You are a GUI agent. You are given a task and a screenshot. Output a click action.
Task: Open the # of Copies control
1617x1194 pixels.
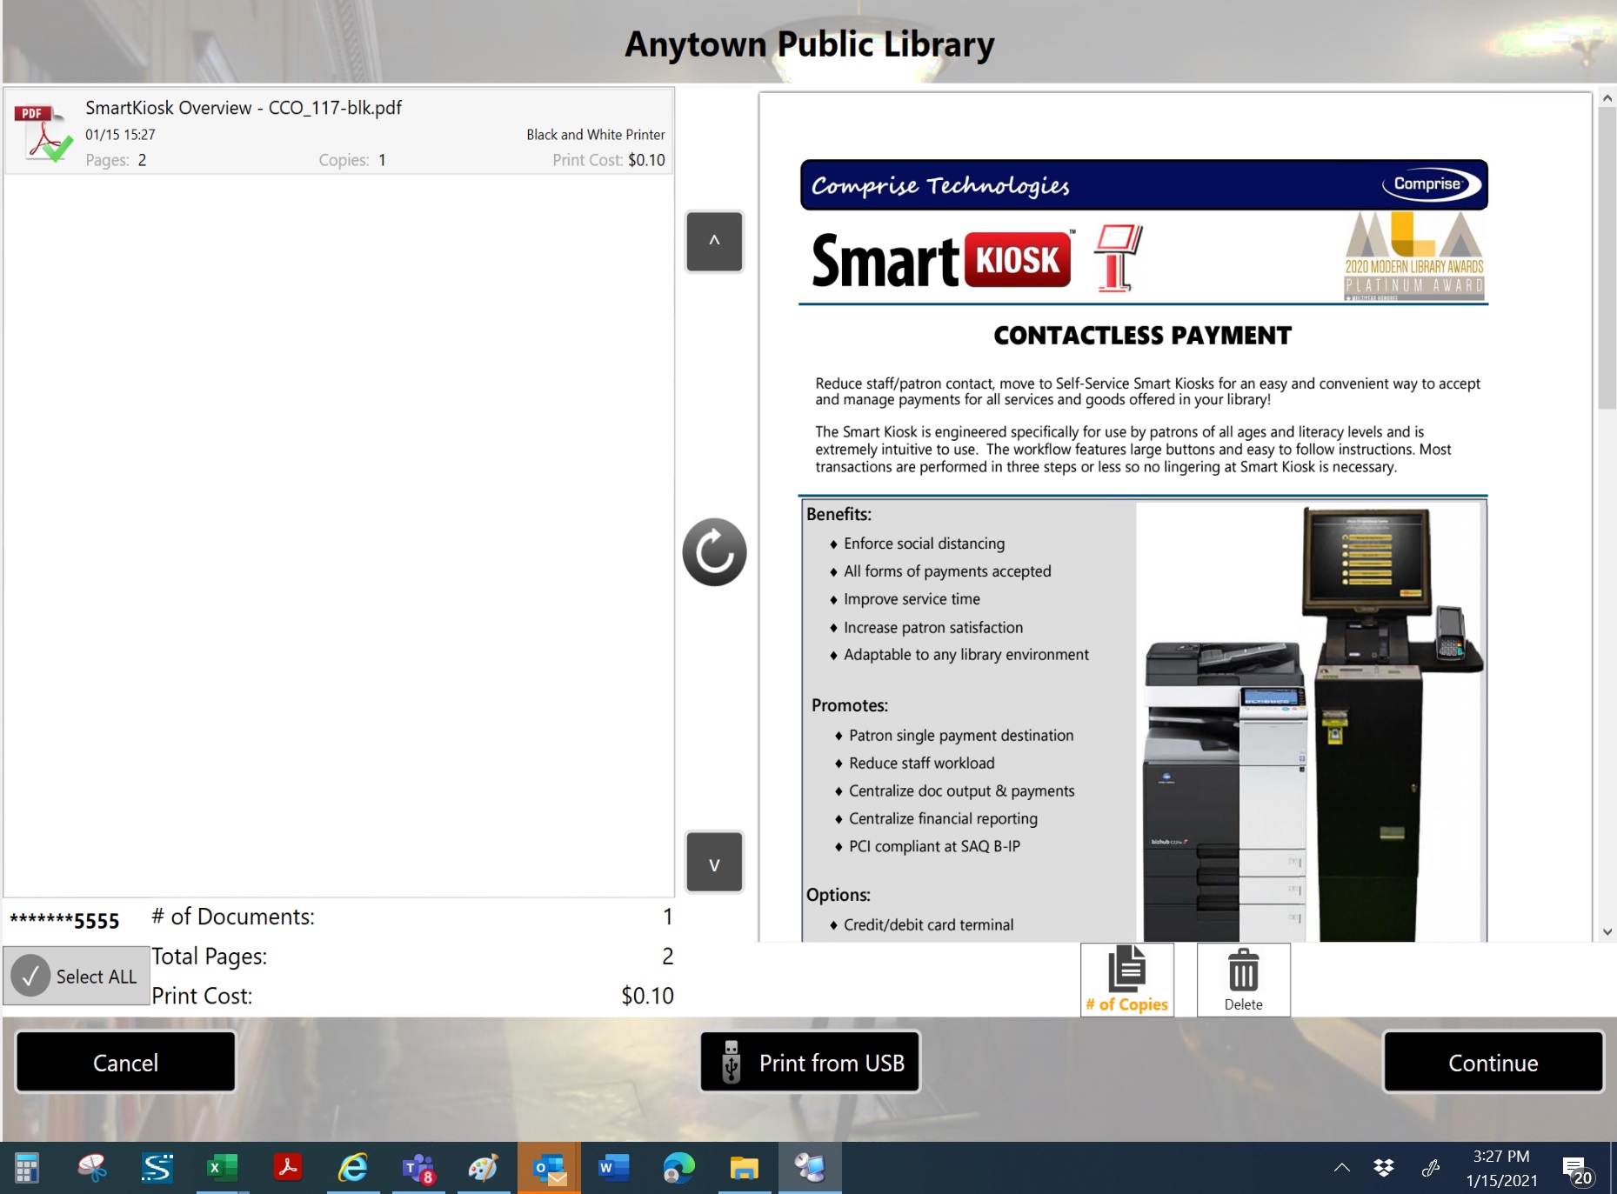1126,977
